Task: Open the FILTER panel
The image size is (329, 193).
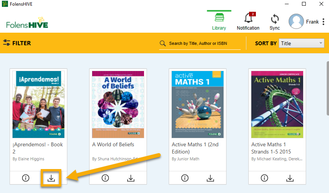Action: (17, 43)
